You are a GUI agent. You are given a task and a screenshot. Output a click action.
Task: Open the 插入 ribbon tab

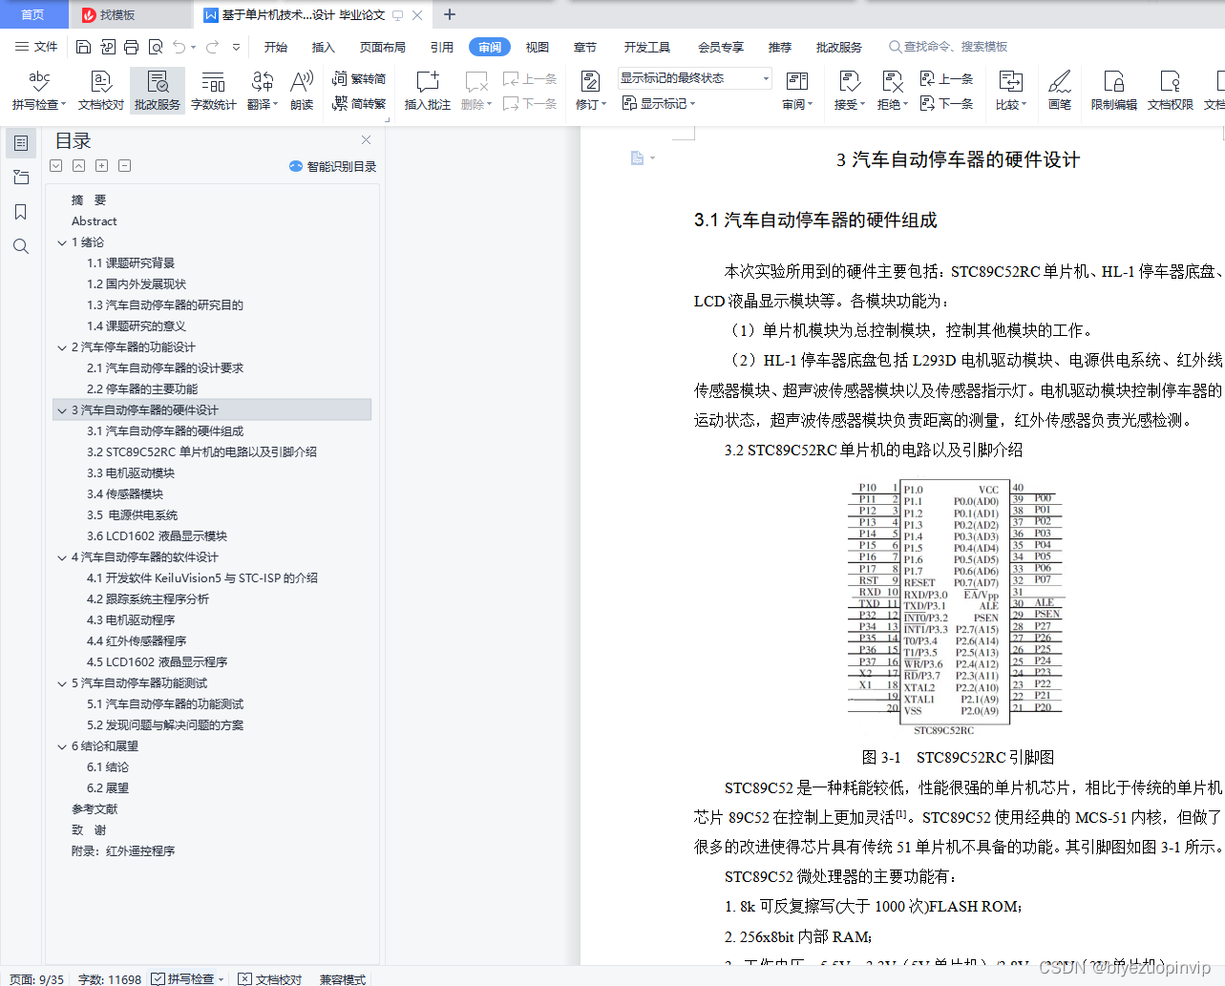pyautogui.click(x=324, y=47)
